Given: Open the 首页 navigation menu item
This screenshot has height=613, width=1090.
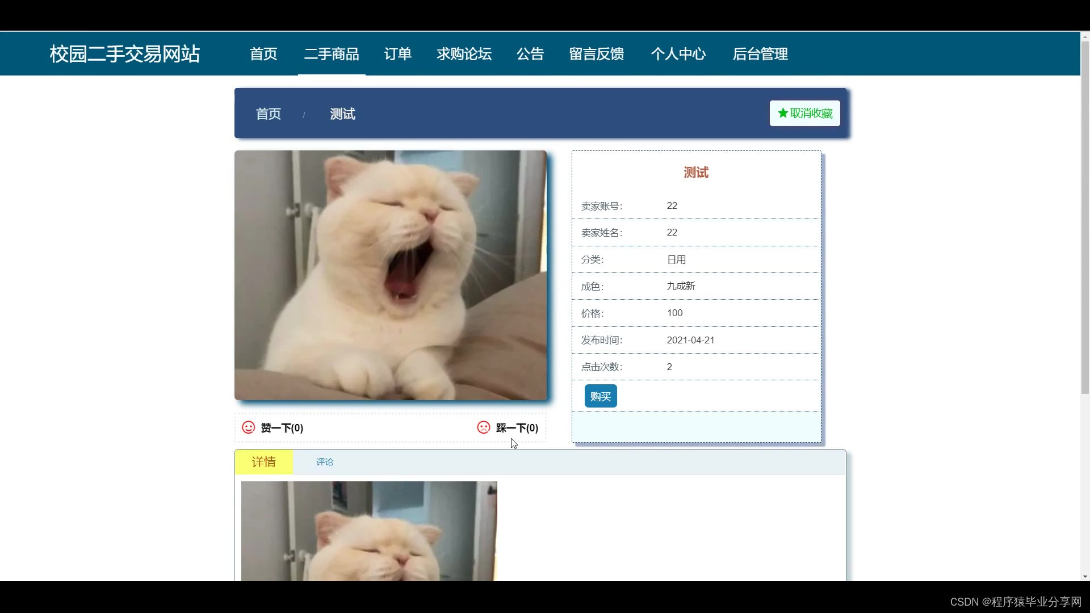Looking at the screenshot, I should point(263,54).
